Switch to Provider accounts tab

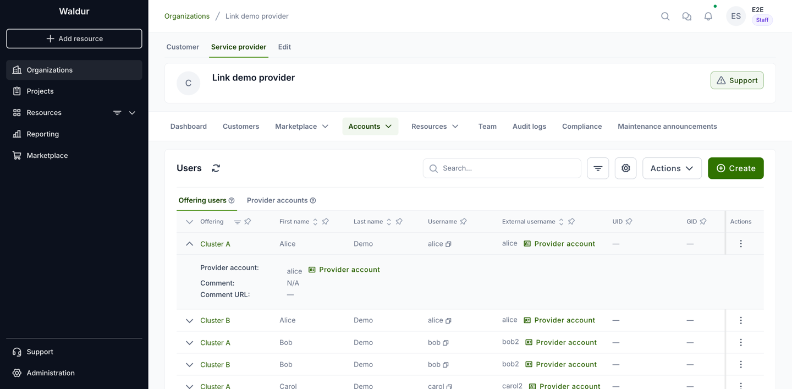(x=277, y=200)
